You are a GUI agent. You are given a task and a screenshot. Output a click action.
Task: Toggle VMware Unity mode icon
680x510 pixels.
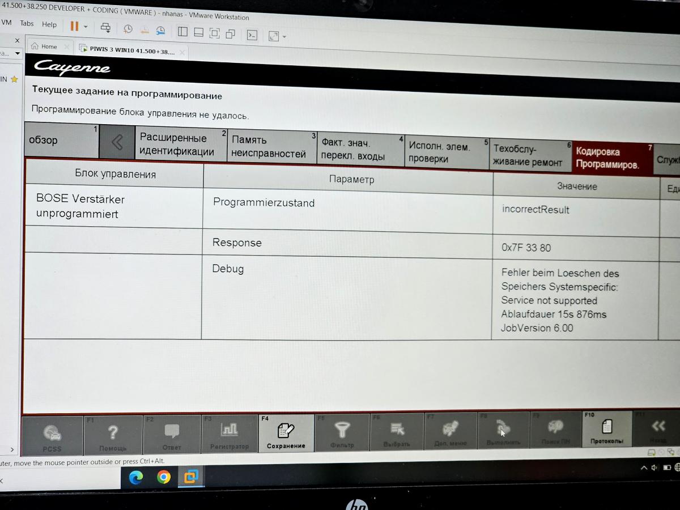231,34
